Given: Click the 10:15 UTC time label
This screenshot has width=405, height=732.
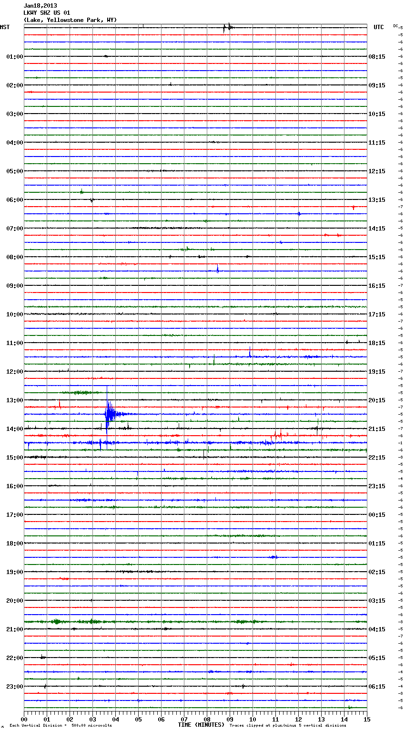Looking at the screenshot, I should tap(377, 114).
